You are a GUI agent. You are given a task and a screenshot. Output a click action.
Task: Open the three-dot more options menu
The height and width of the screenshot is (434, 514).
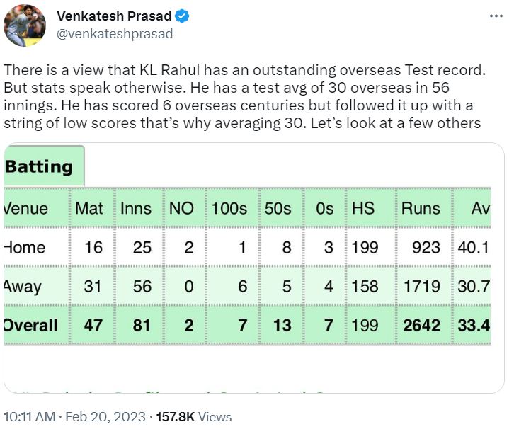coord(493,16)
